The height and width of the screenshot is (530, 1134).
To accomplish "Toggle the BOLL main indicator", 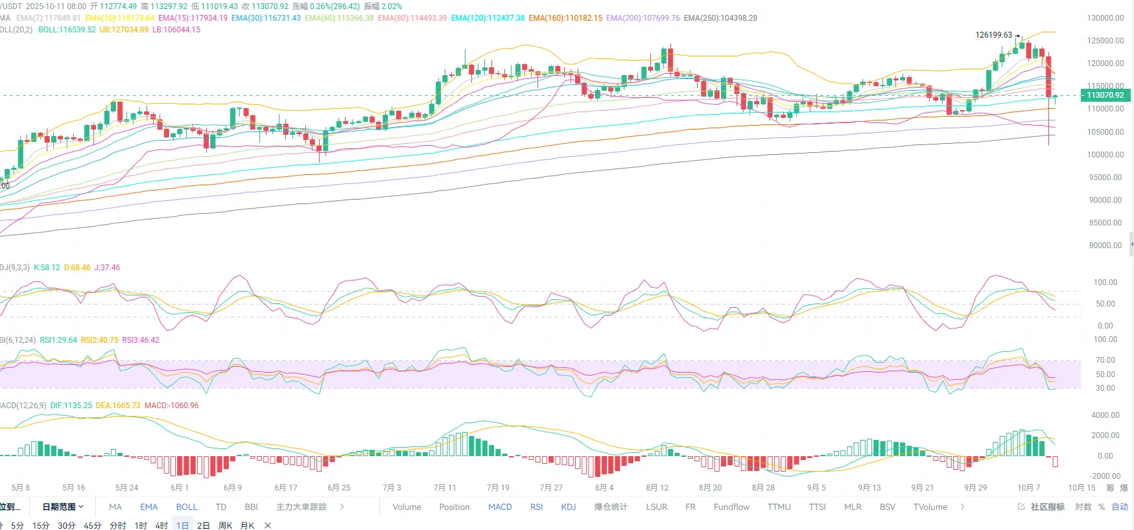I will [187, 507].
